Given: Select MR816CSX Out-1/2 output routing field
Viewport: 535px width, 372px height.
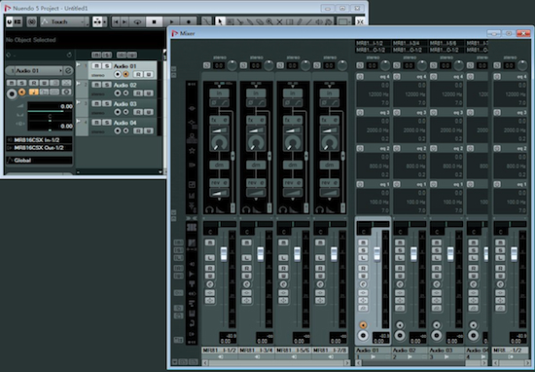Looking at the screenshot, I should (x=40, y=148).
